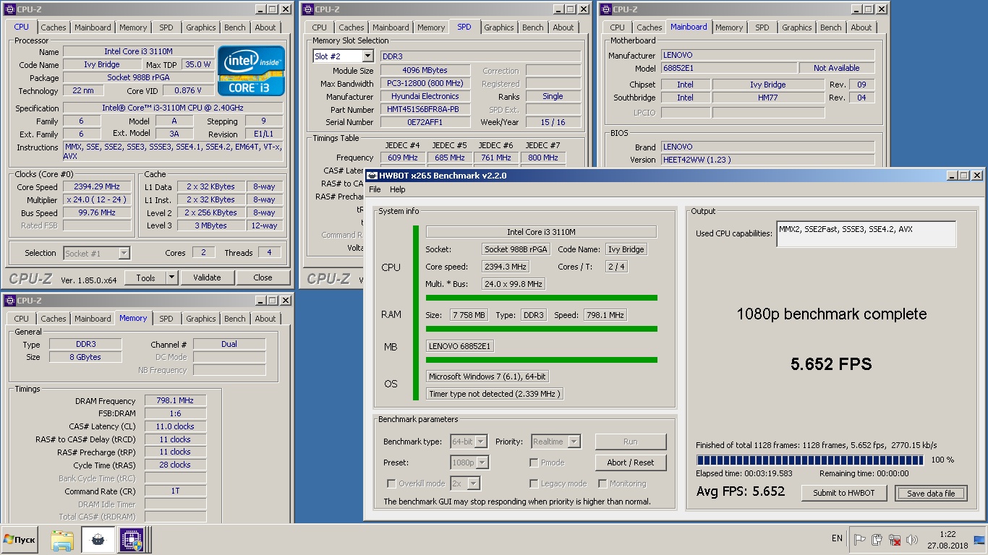This screenshot has width=988, height=555.
Task: Click the green bar under RAM system info
Action: pos(542,329)
